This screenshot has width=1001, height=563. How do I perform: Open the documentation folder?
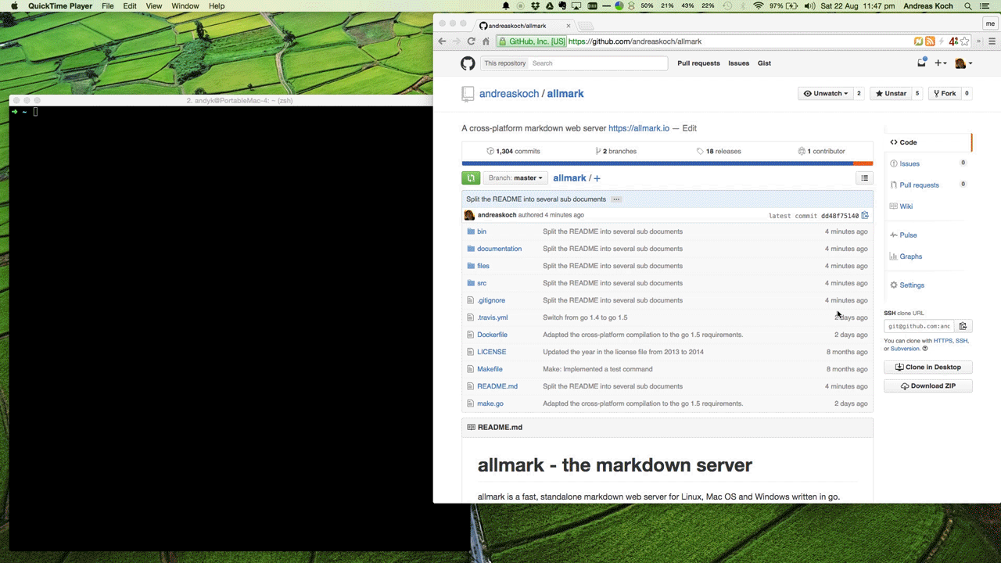tap(499, 249)
